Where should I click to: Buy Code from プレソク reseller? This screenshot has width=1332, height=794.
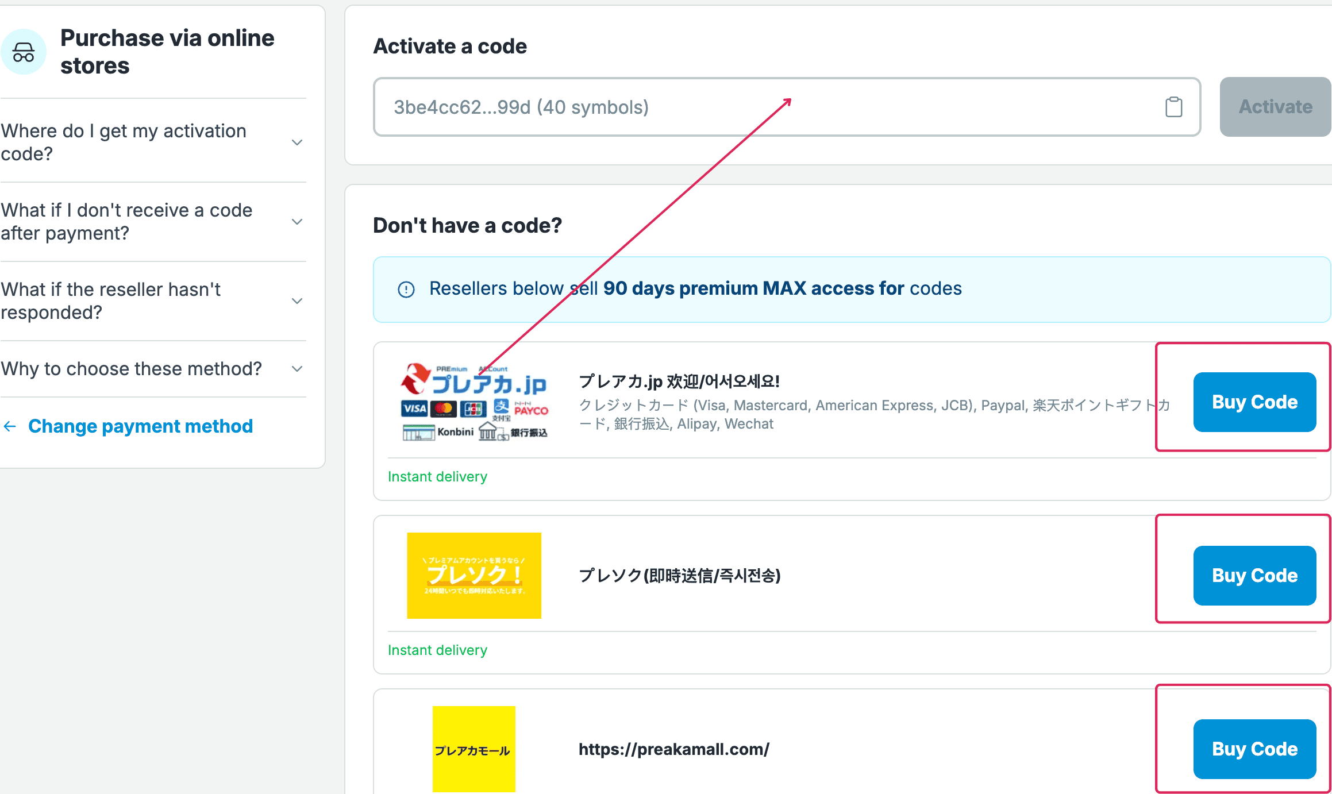point(1254,576)
